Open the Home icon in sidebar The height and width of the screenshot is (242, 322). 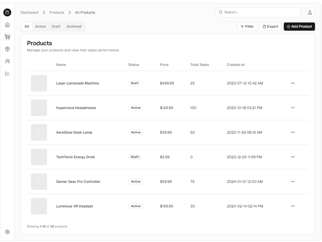[x=7, y=25]
